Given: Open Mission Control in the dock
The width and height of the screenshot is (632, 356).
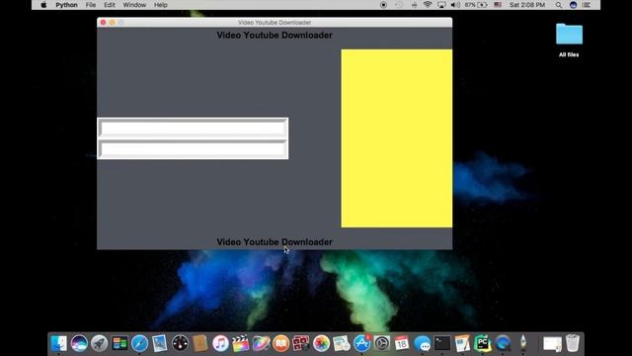Looking at the screenshot, I should pos(119,343).
